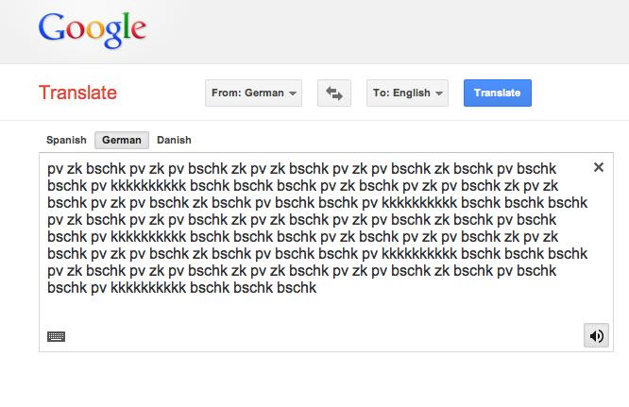
Task: Go to Google home via the logo
Action: [x=93, y=29]
